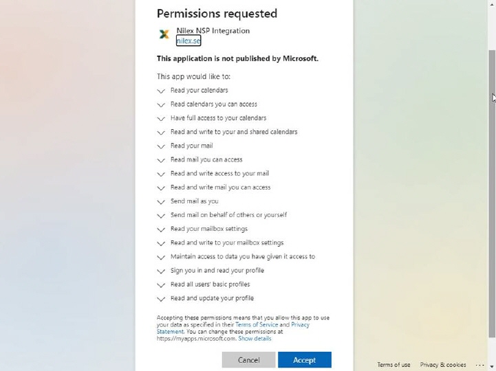The height and width of the screenshot is (371, 496).
Task: Click the 'Show details' link
Action: 255,338
